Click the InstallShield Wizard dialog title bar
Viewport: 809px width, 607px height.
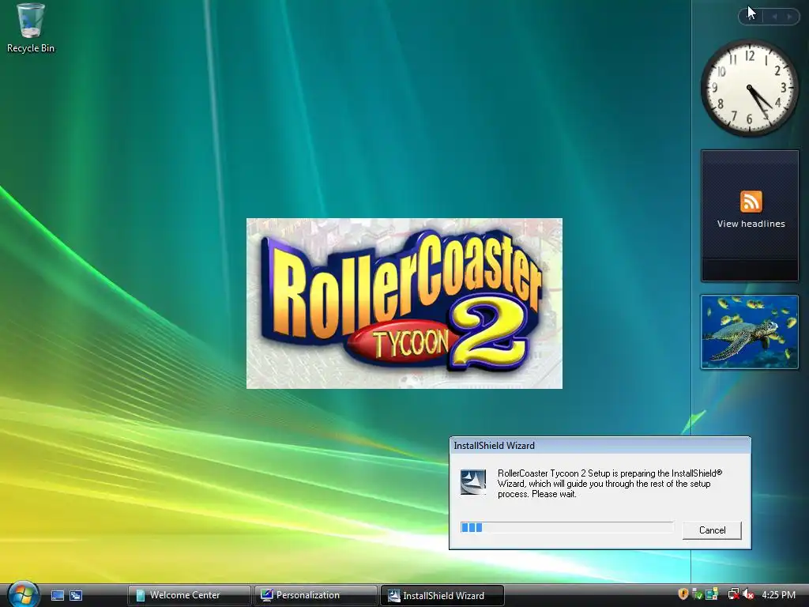click(600, 446)
